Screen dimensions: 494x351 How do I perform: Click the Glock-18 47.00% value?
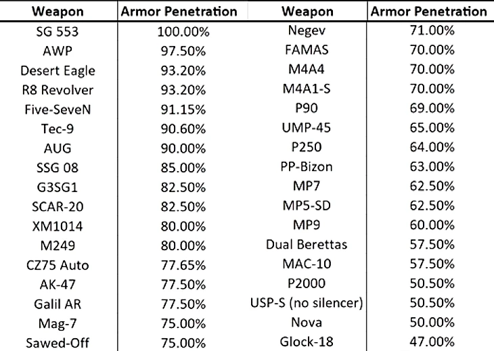(x=432, y=342)
